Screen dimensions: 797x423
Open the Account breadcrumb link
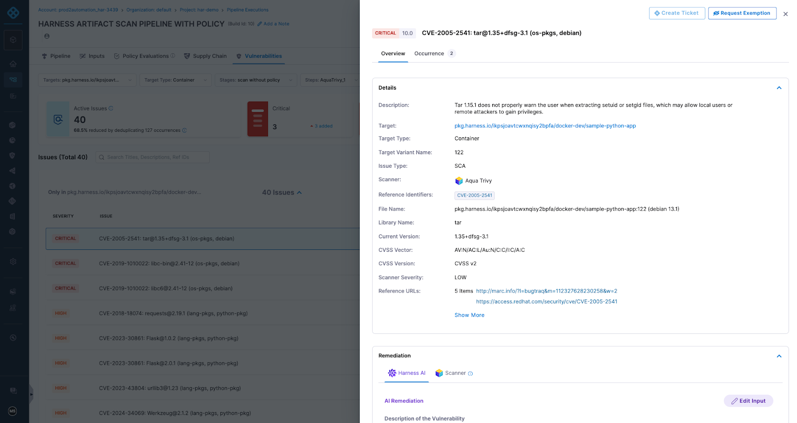(x=78, y=10)
